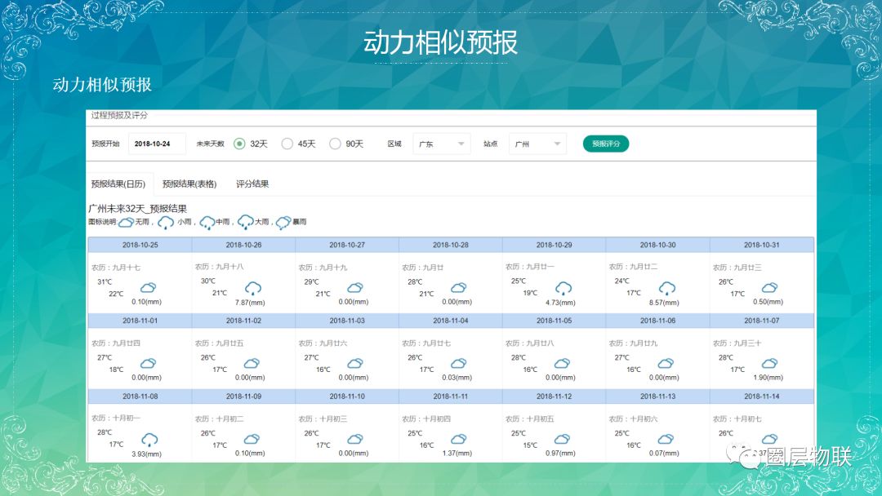Click the cloud icon for 2018-11-09
This screenshot has height=496, width=882.
point(252,439)
